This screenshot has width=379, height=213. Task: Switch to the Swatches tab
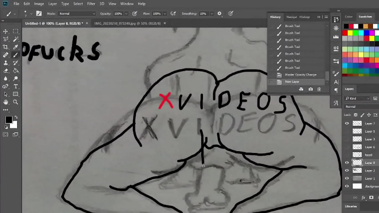click(x=365, y=17)
